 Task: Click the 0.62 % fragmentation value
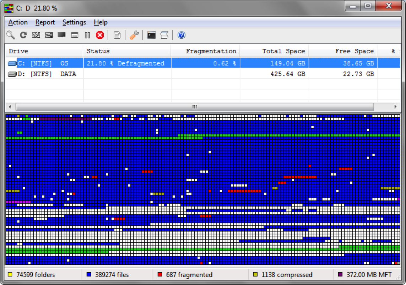point(224,64)
